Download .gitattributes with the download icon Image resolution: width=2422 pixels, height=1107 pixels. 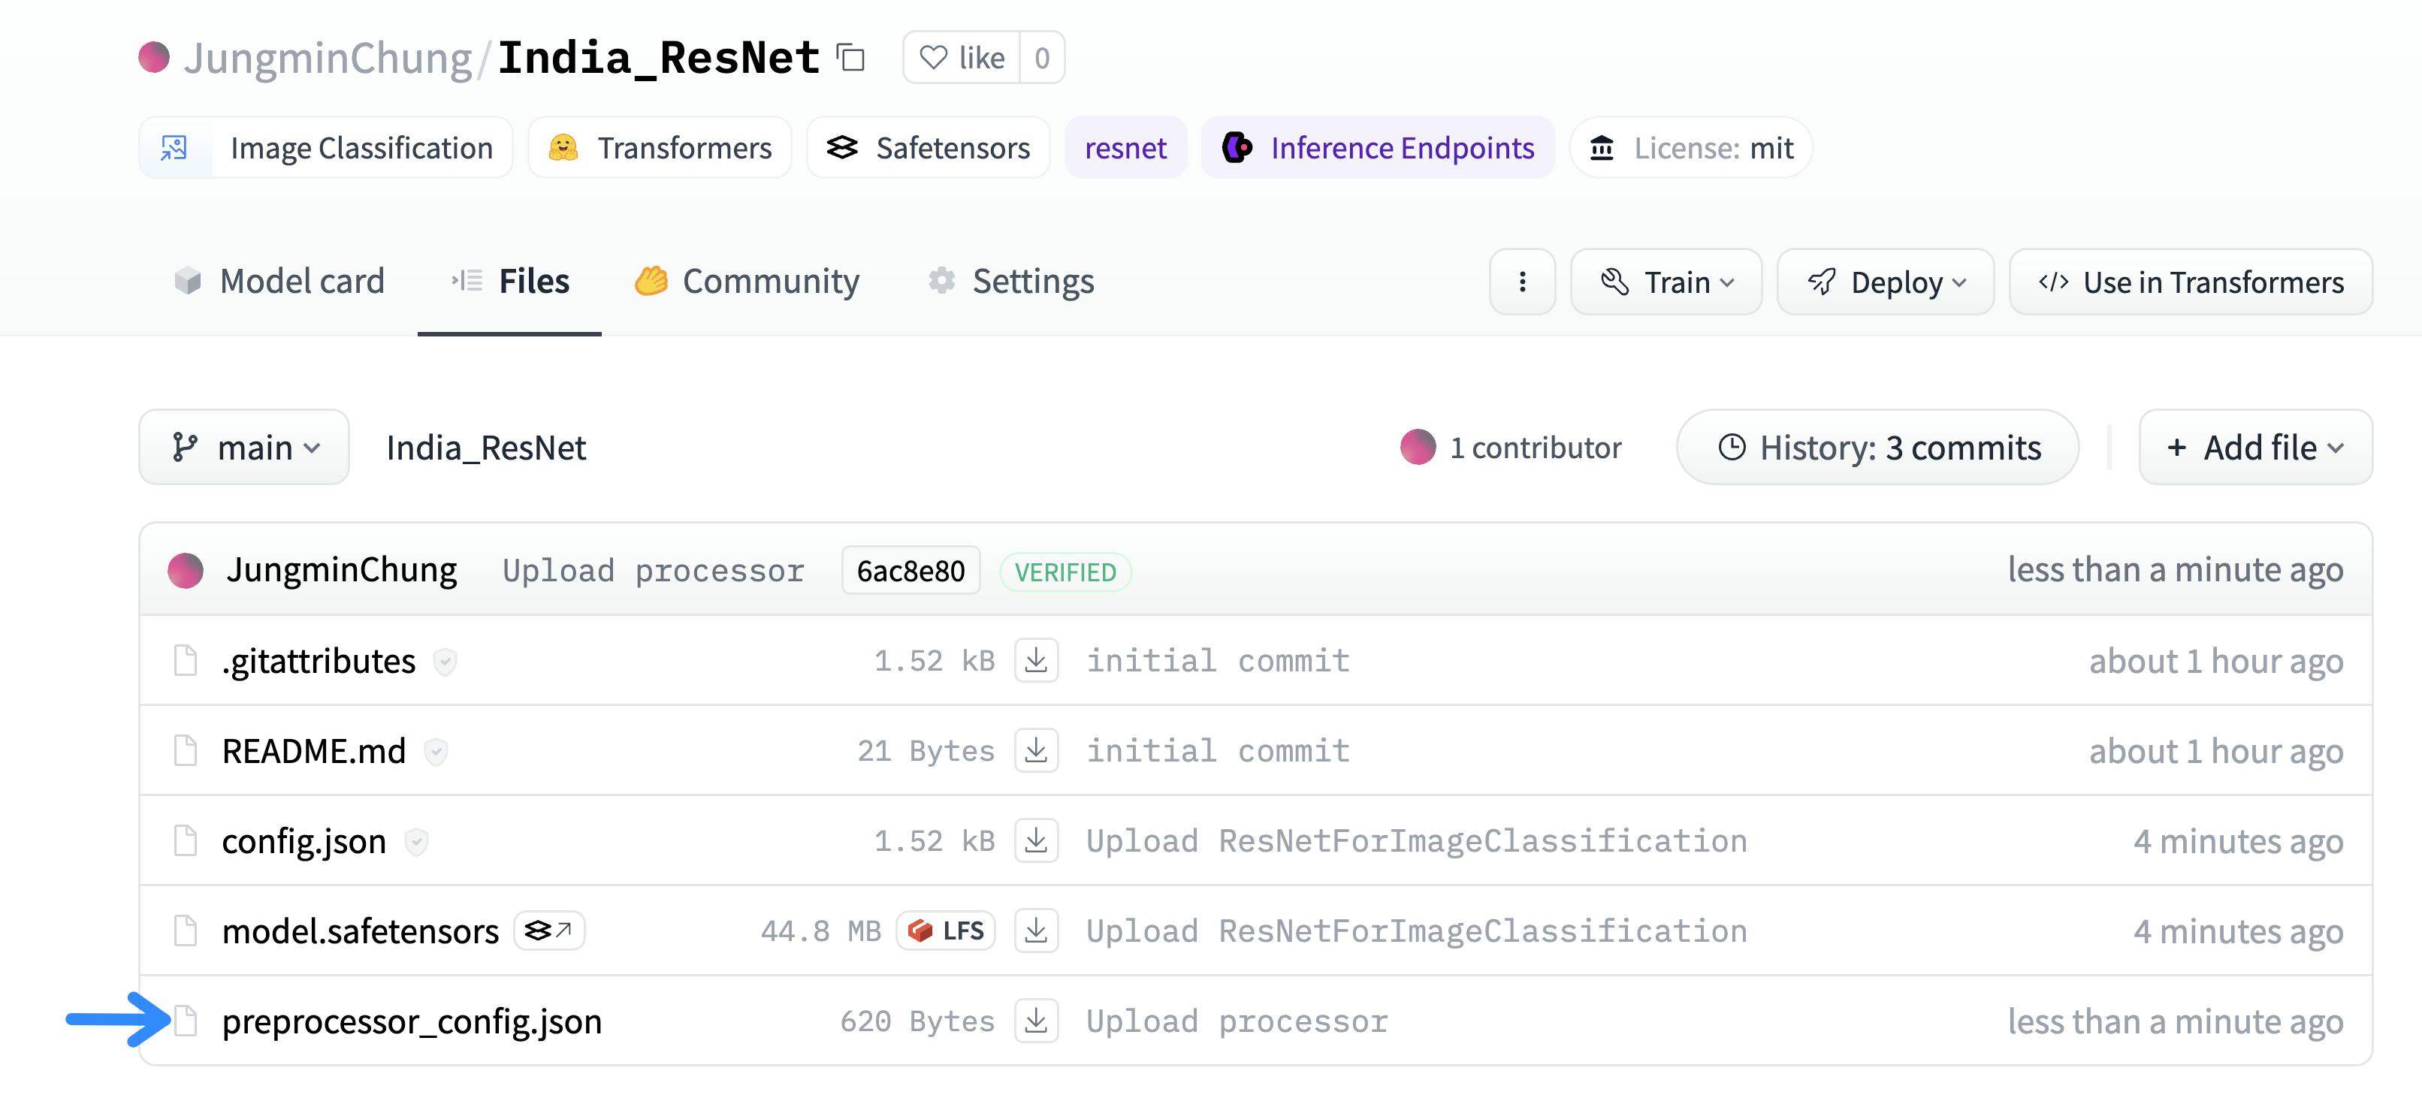pos(1036,661)
